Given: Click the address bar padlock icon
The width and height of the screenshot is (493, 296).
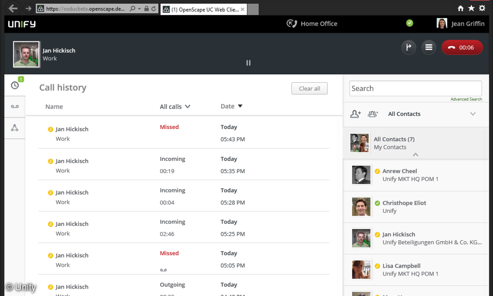Looking at the screenshot, I should pos(147,9).
